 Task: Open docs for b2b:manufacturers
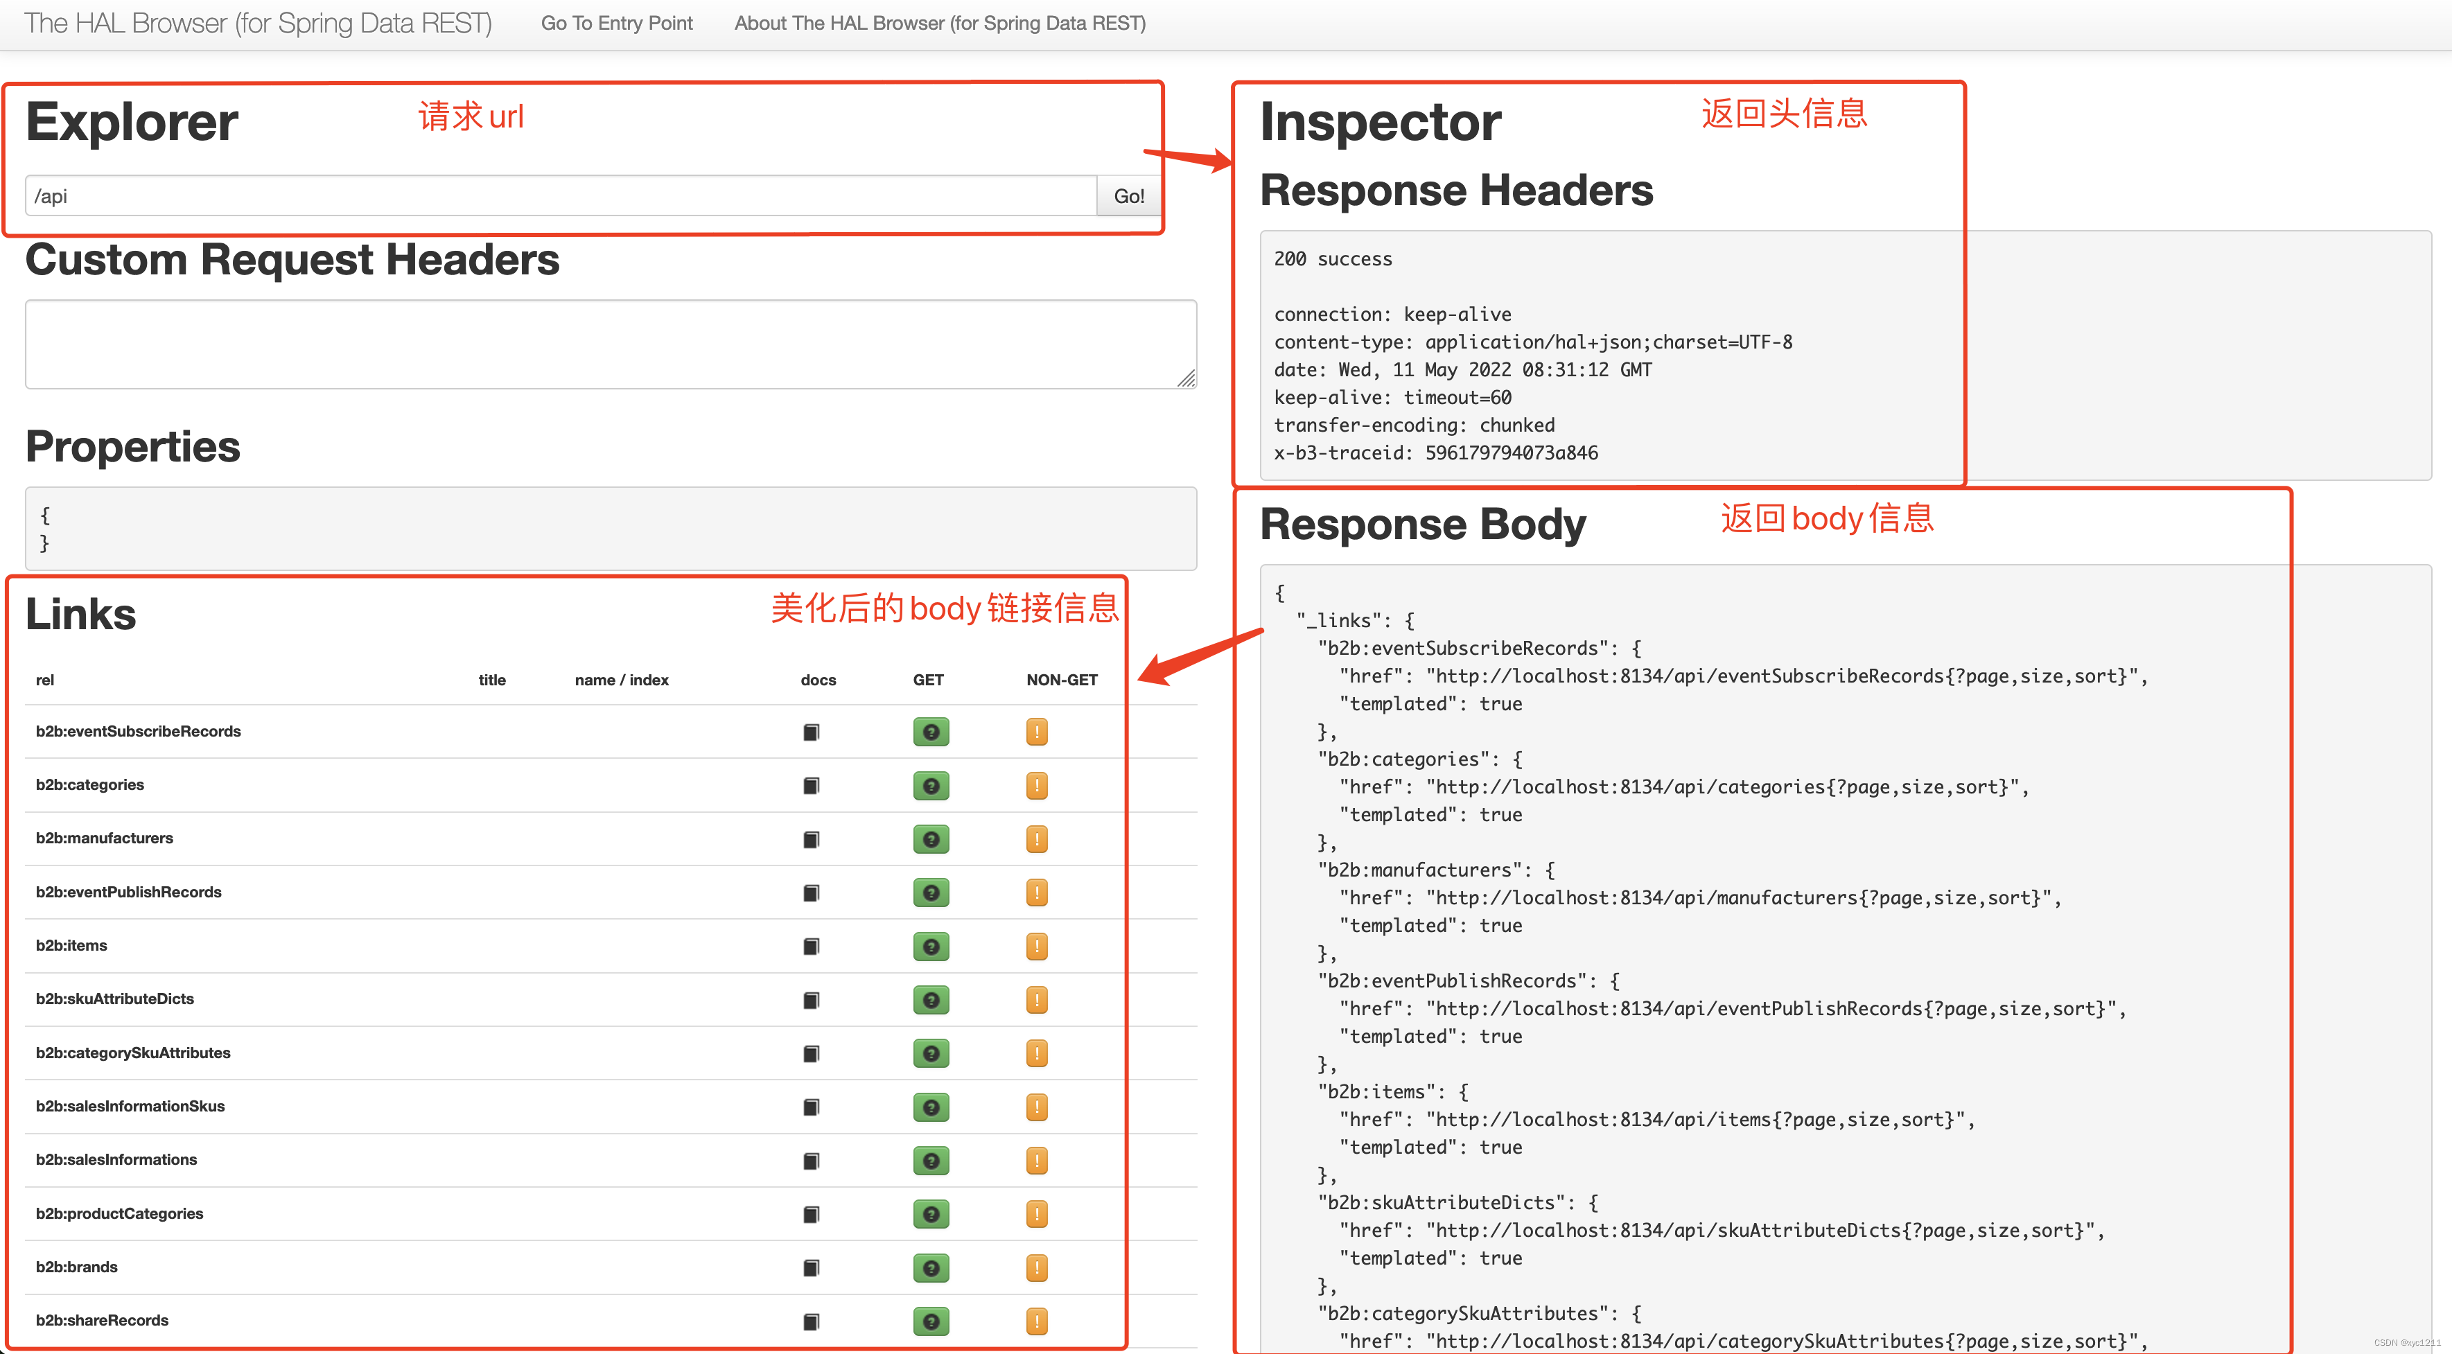[811, 839]
